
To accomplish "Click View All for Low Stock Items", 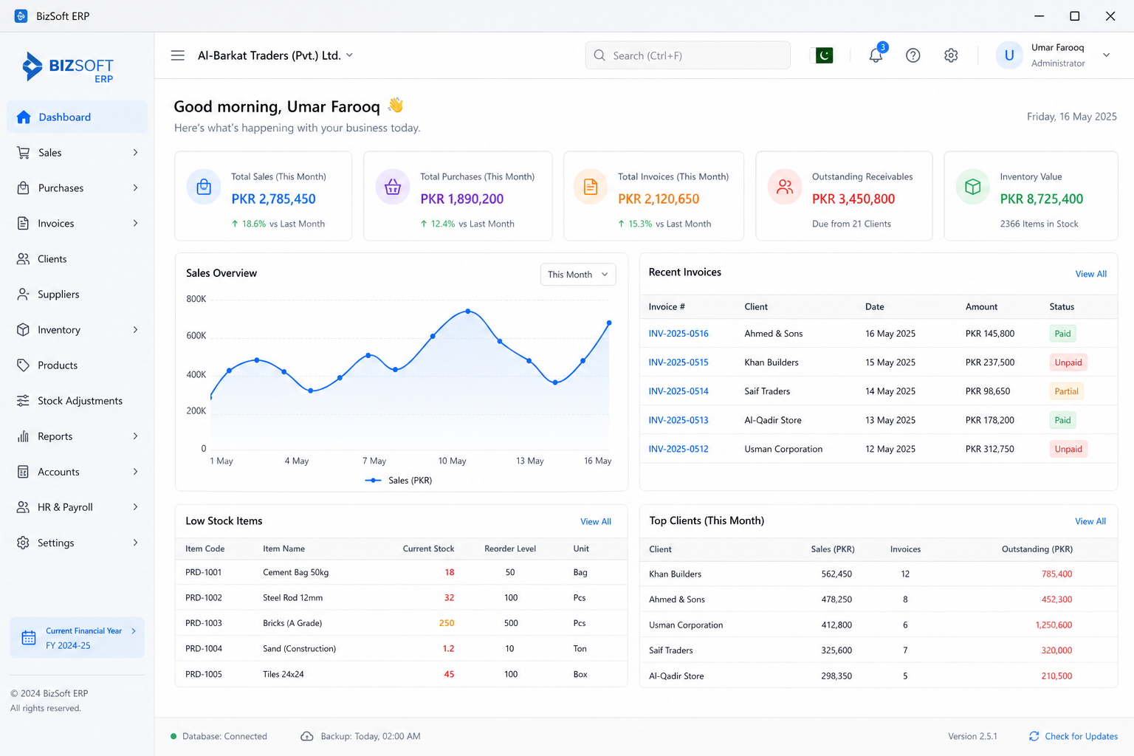I will point(595,522).
